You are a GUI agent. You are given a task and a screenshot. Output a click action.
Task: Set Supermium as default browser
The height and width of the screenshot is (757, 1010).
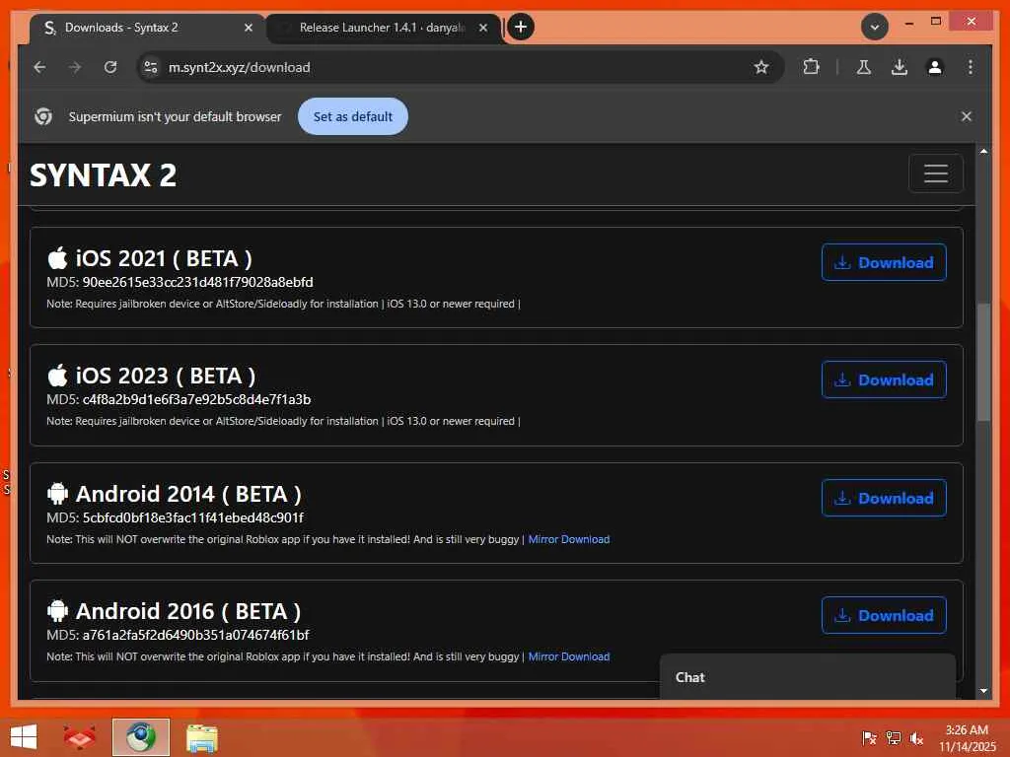coord(352,116)
